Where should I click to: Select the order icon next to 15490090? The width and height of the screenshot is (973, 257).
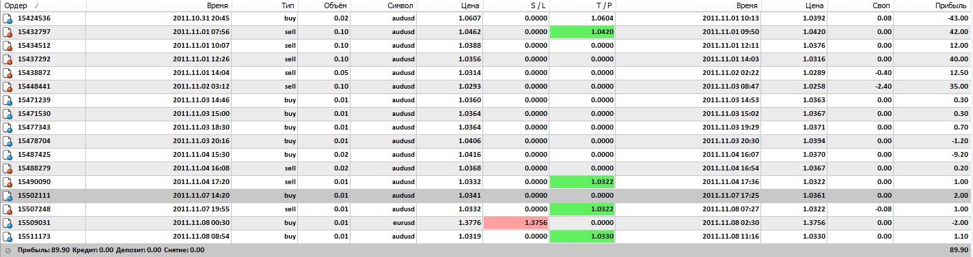pyautogui.click(x=8, y=182)
